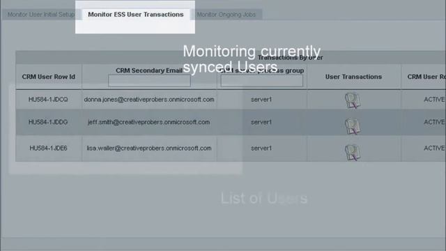Click ACTIVE status in lisa.waller row
This screenshot has width=446, height=251.
point(434,149)
